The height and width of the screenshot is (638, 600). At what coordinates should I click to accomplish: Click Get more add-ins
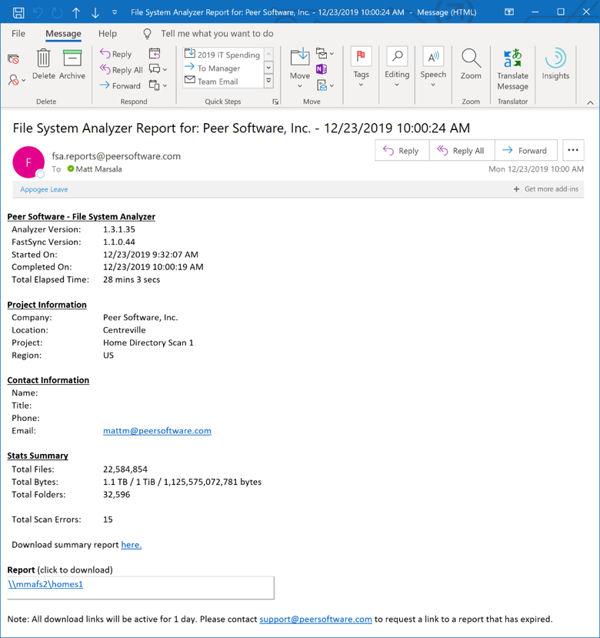coord(546,189)
